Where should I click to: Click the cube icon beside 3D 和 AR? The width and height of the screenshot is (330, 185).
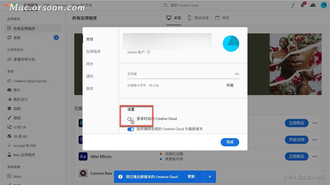(9, 136)
